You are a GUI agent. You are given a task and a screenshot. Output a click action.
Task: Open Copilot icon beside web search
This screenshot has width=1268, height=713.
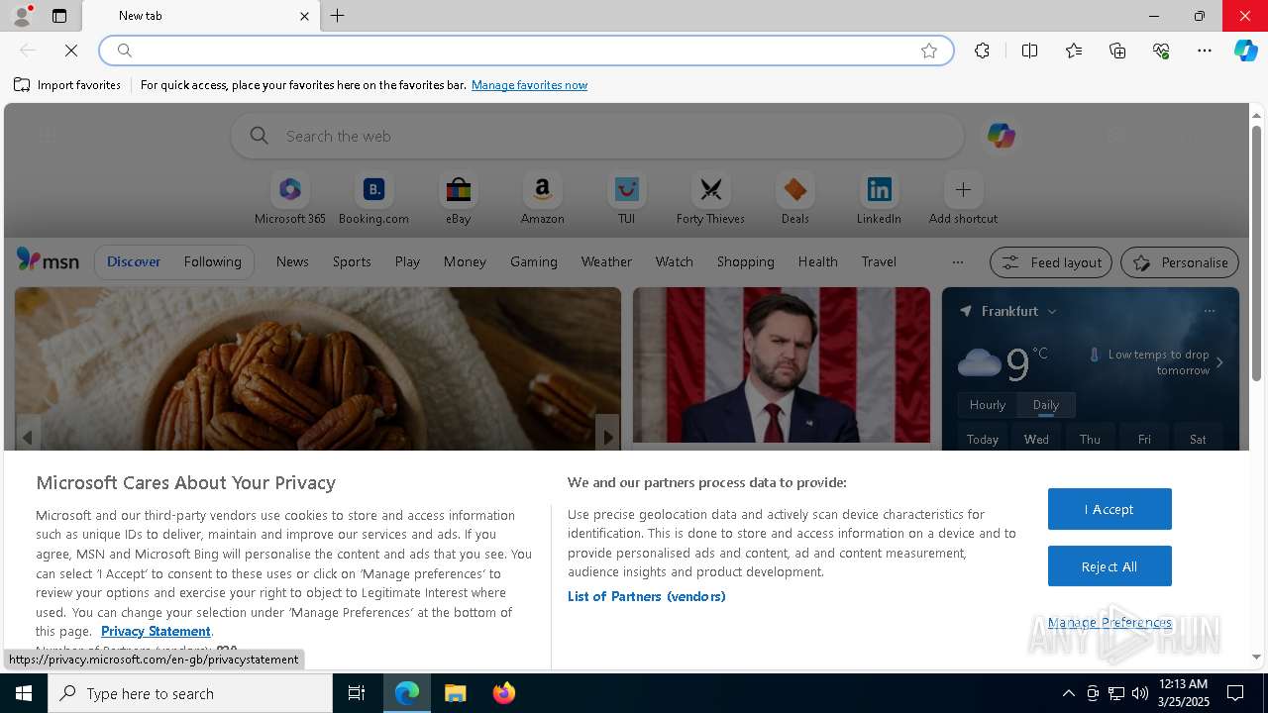click(x=1001, y=136)
